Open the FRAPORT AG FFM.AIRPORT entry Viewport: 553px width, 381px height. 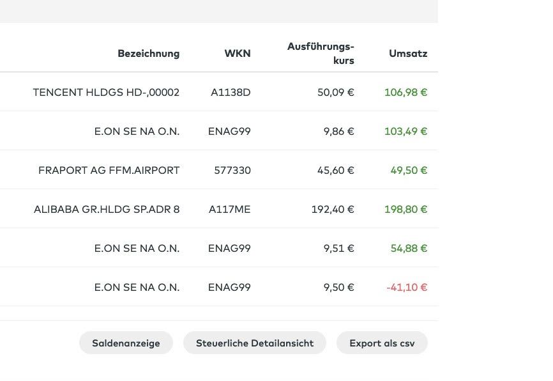pyautogui.click(x=109, y=170)
